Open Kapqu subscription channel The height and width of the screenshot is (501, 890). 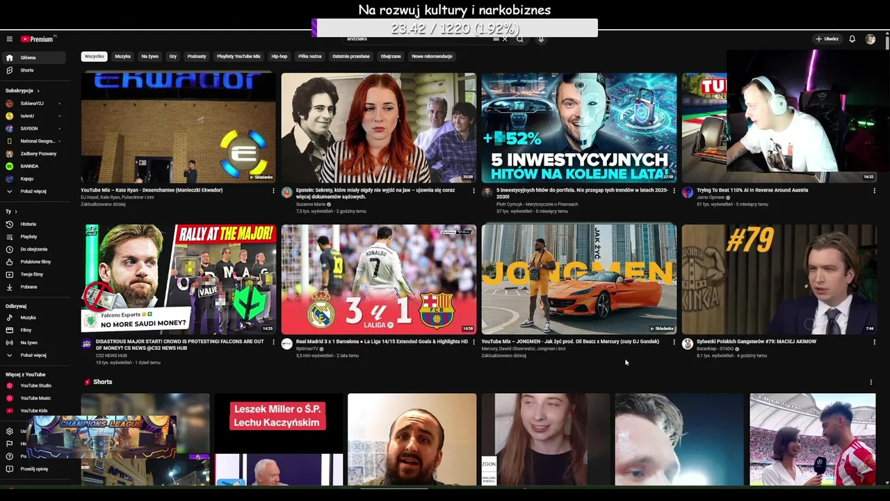tap(33, 179)
